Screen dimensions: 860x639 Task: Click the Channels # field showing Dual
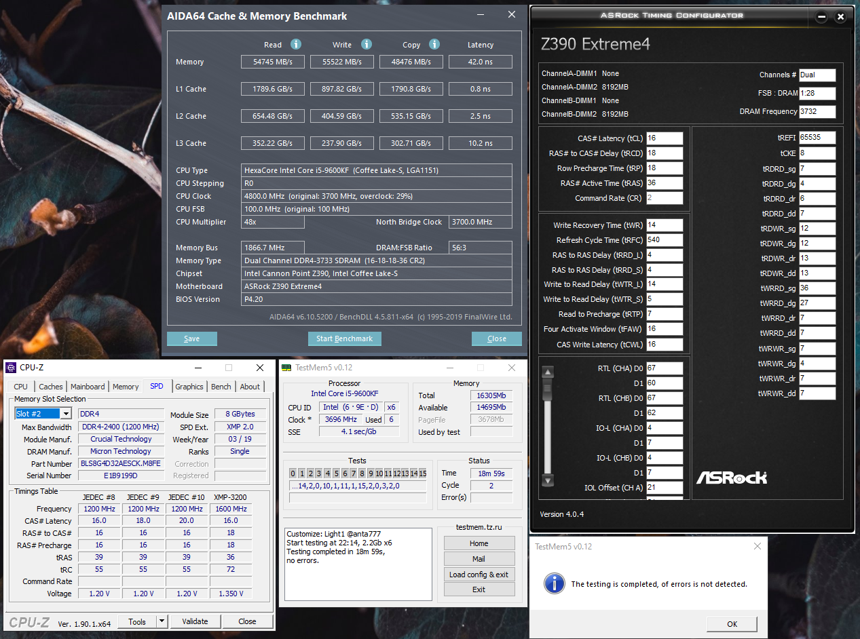[817, 75]
